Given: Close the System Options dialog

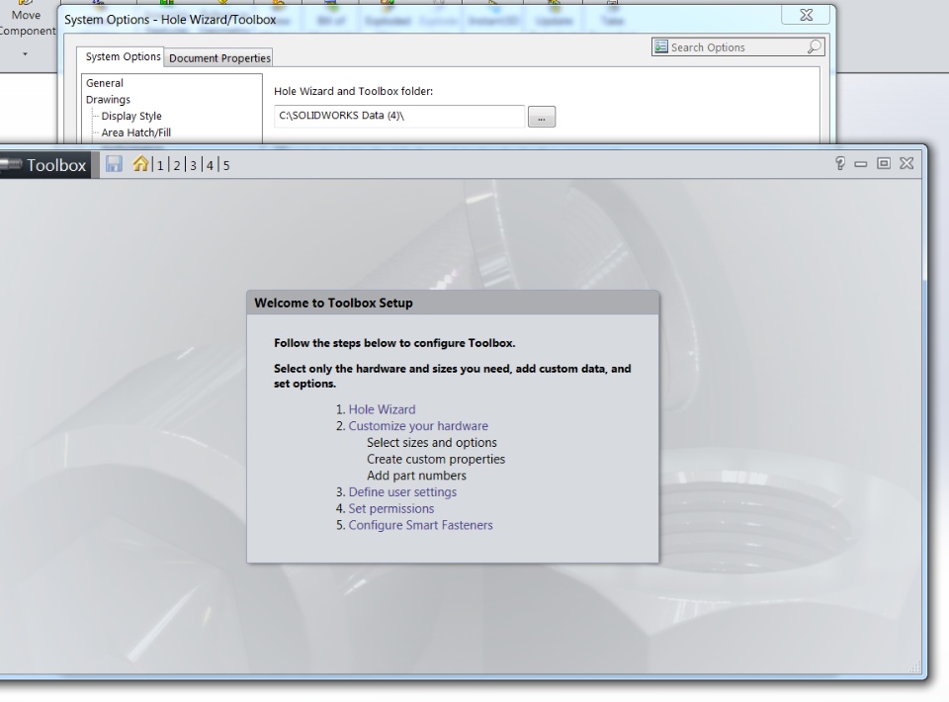Looking at the screenshot, I should point(807,15).
